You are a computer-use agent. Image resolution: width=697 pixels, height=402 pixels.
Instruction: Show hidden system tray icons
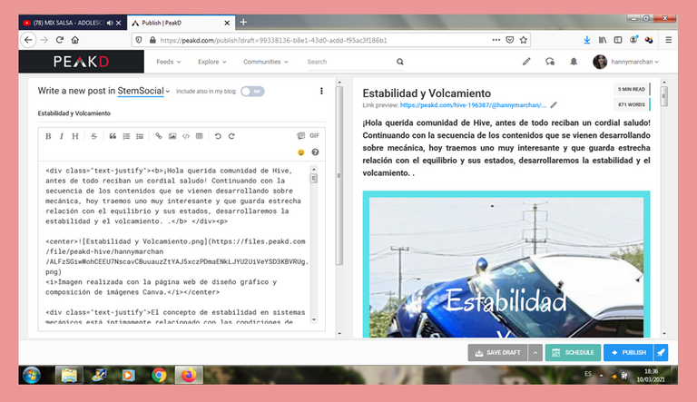[x=601, y=376]
